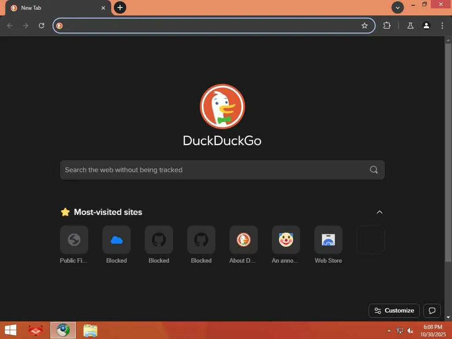This screenshot has height=339, width=452.
Task: Open the feedback speech bubble button
Action: [x=432, y=310]
